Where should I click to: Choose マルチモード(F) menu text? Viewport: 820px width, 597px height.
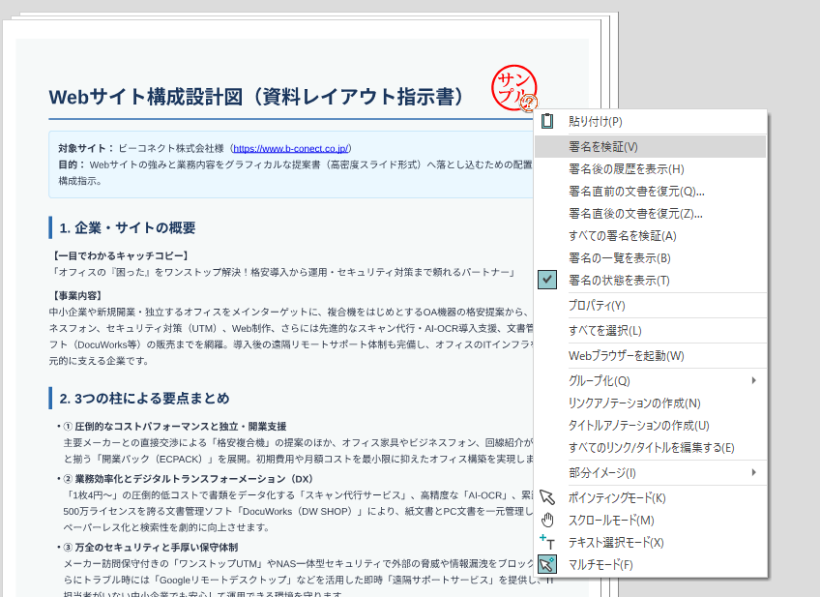(x=600, y=564)
